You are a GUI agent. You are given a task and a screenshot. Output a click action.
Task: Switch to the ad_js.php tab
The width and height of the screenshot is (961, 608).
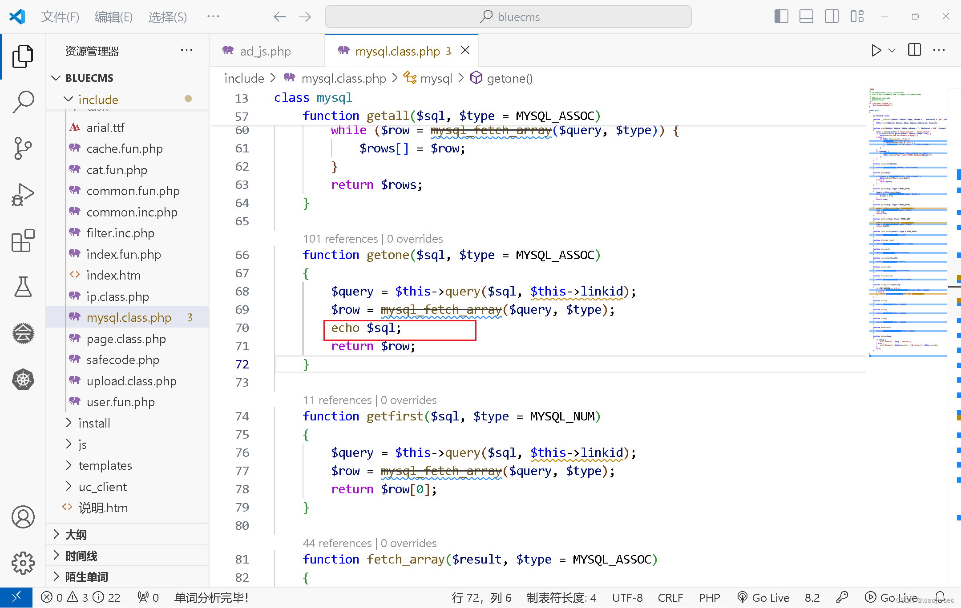[265, 51]
